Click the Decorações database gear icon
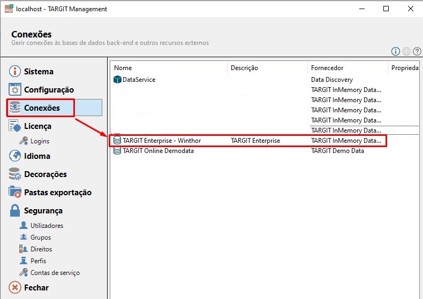 tap(15, 174)
